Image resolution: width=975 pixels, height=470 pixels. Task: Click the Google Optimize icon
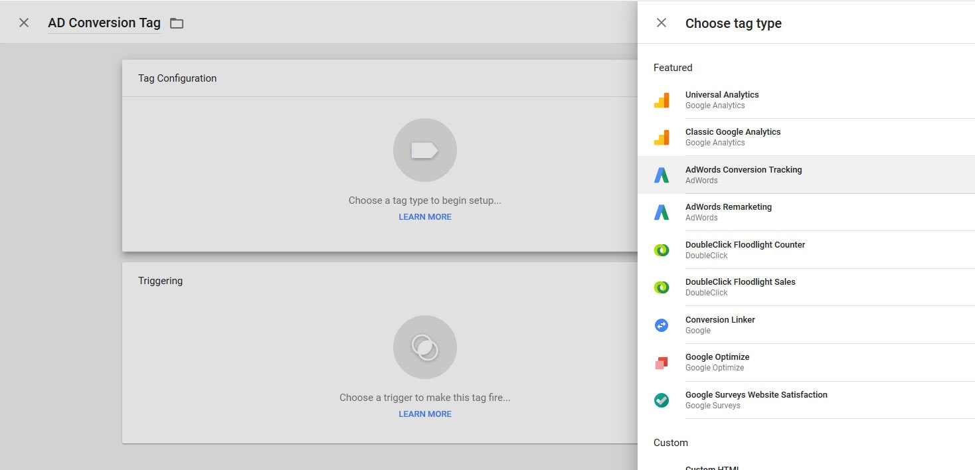click(662, 362)
